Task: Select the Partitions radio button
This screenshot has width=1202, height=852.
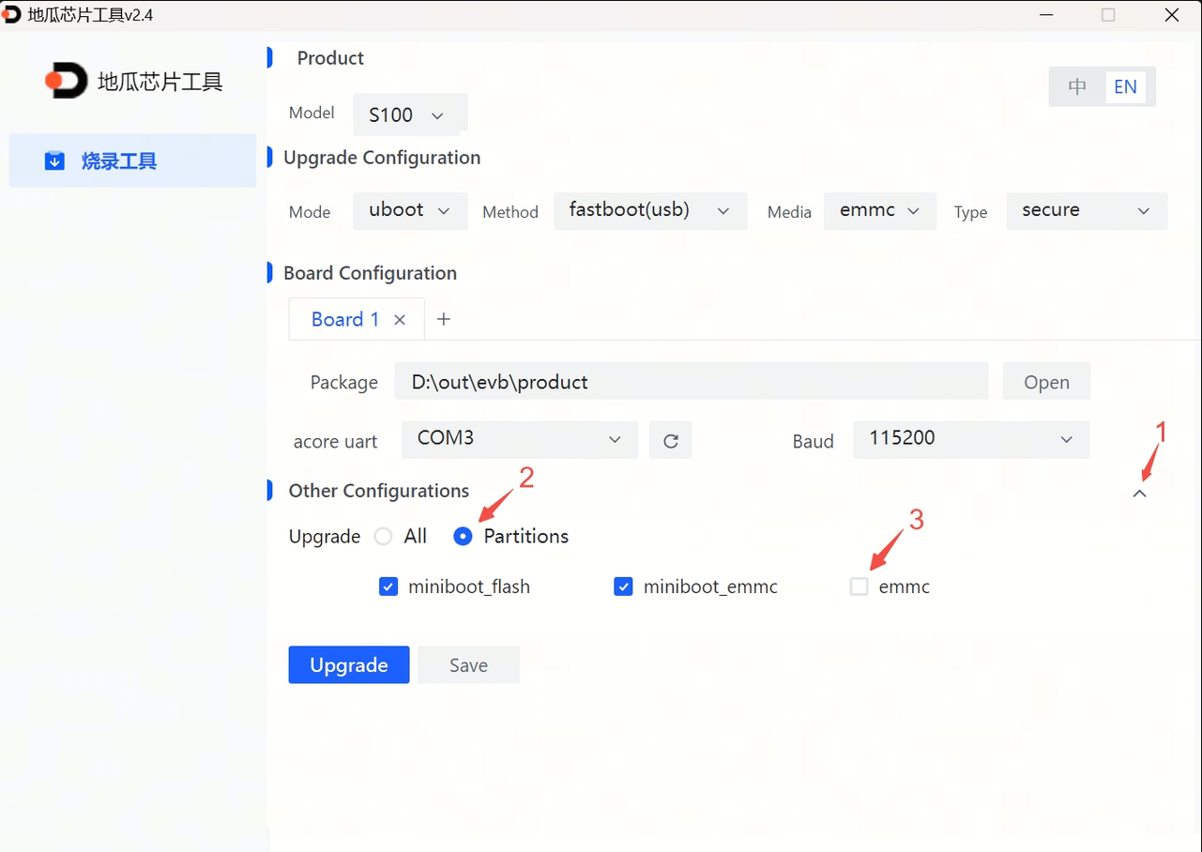Action: (x=463, y=537)
